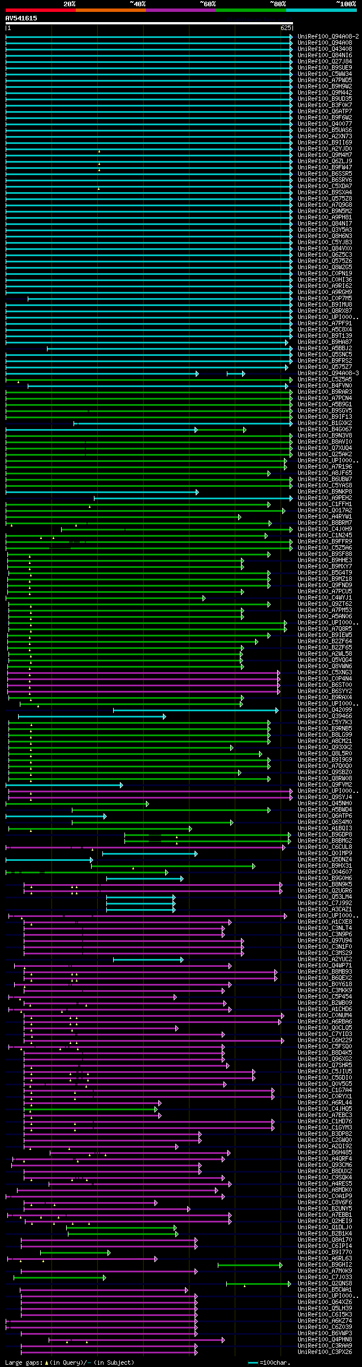This screenshot has width=362, height=1367.
Task: Select hit label UniRef100_Q6ZLJ9
Action: [x=325, y=161]
